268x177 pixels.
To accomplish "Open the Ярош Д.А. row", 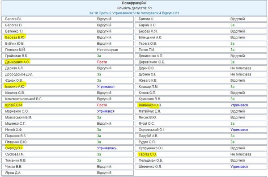I will coord(68,173).
